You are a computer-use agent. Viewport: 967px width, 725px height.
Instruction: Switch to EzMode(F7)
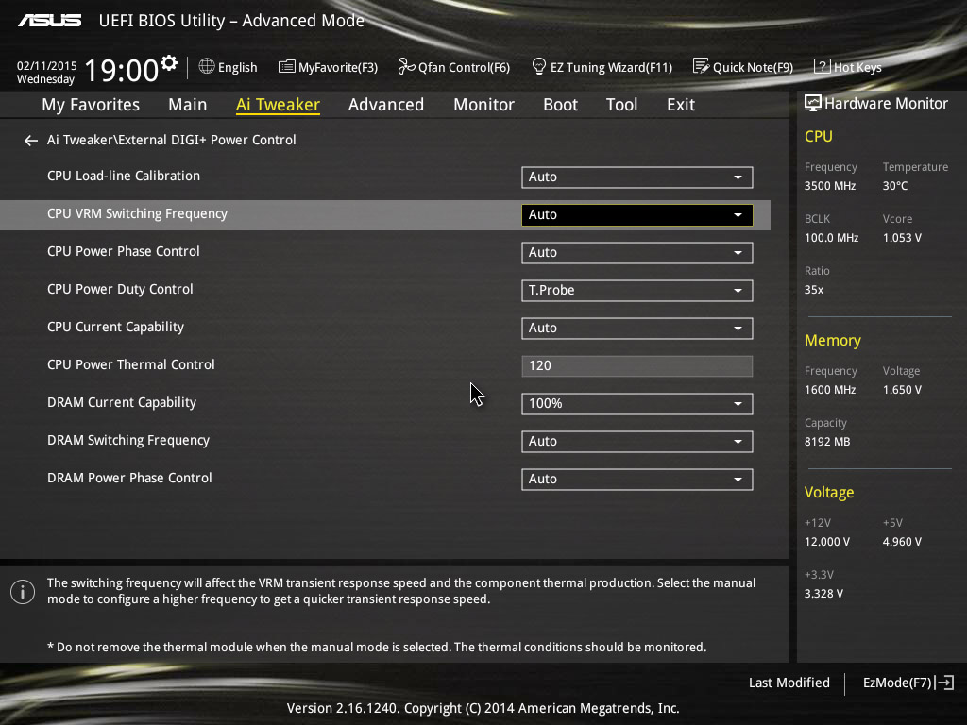point(897,683)
